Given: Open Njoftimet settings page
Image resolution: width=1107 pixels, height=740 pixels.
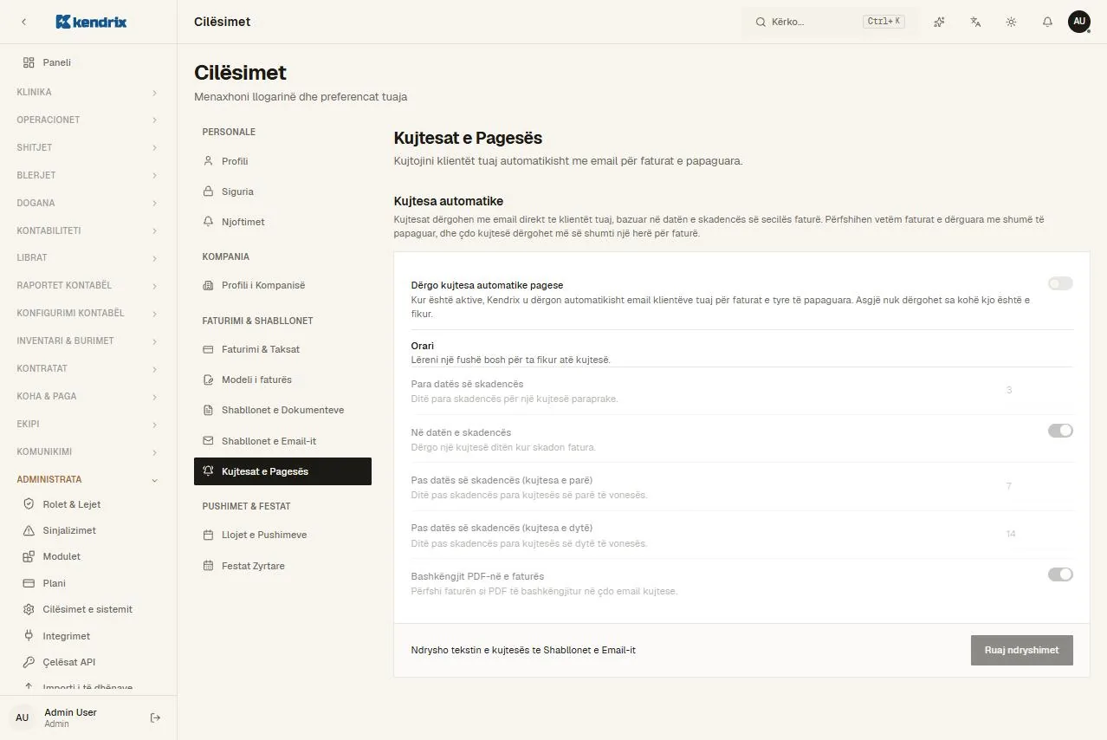Looking at the screenshot, I should pos(282,222).
